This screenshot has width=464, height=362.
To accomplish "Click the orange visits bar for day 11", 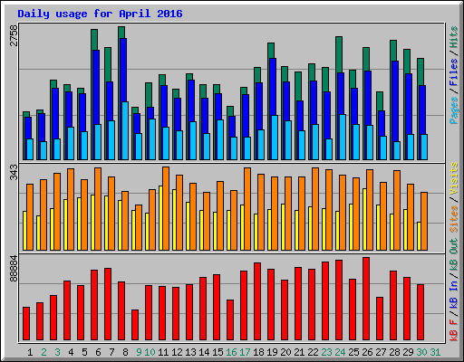I will pyautogui.click(x=166, y=208).
